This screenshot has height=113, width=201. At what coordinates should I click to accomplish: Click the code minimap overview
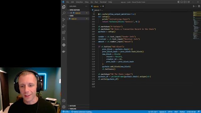[197, 26]
